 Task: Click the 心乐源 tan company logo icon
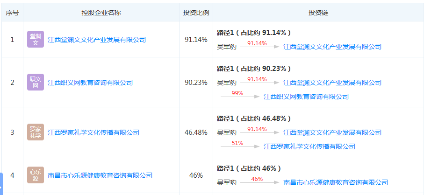coord(36,175)
